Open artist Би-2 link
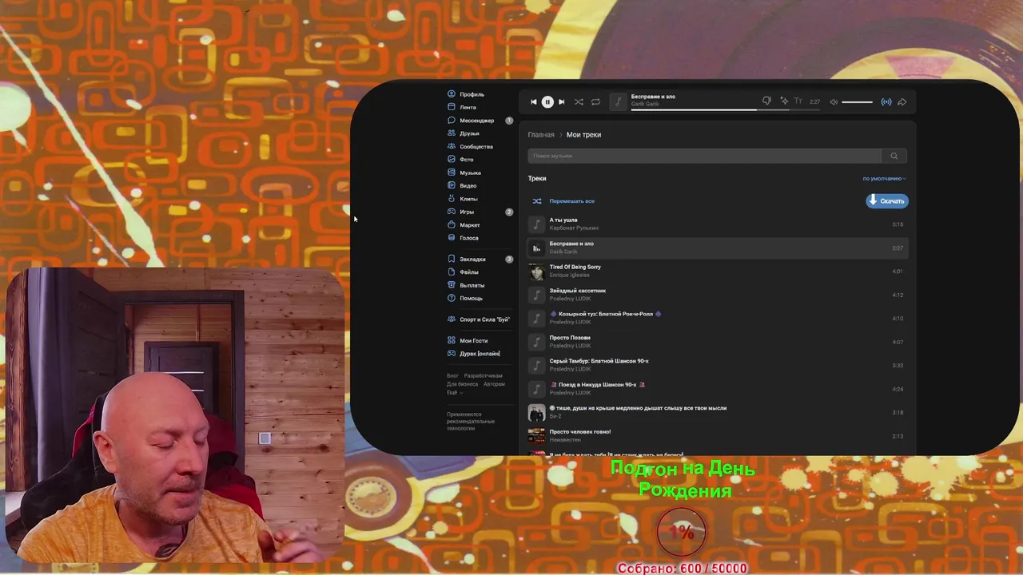This screenshot has width=1023, height=575. (555, 417)
